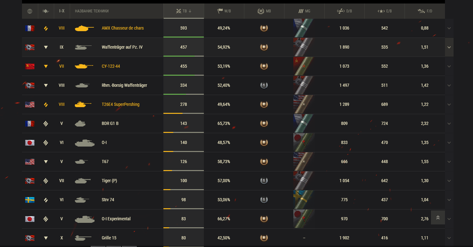Click Mastery badge icon for BDR G1 B
The image size is (473, 247).
click(264, 123)
